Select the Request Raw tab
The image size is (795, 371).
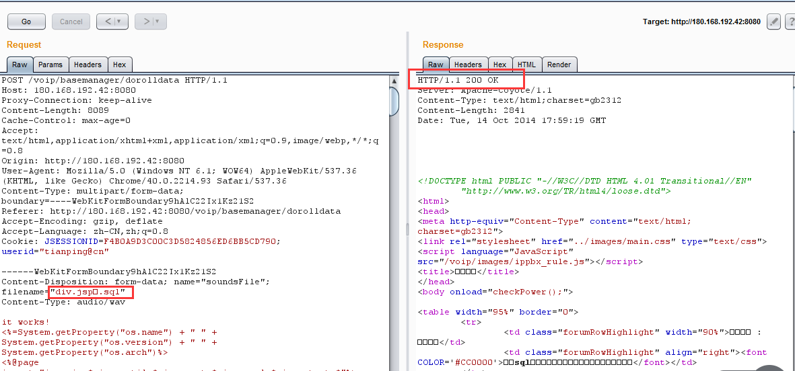(x=20, y=65)
